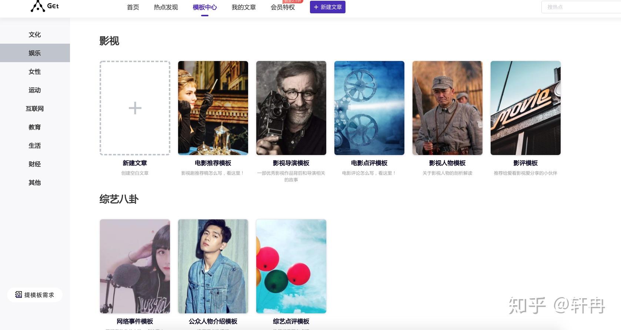Open the 网络事件模板 thumbnail
621x330 pixels.
pos(135,266)
